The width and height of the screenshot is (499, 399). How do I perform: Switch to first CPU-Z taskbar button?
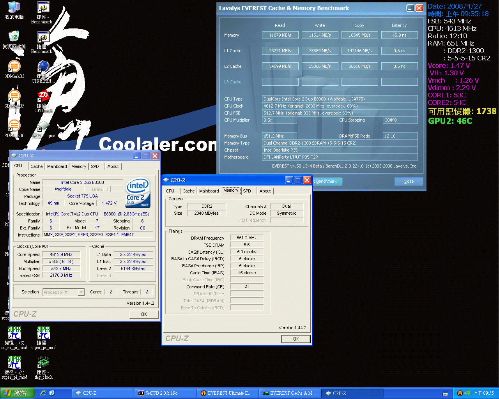pos(103,393)
